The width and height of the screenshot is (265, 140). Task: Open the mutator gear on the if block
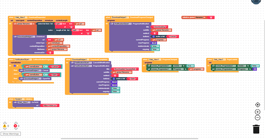click(x=15, y=66)
